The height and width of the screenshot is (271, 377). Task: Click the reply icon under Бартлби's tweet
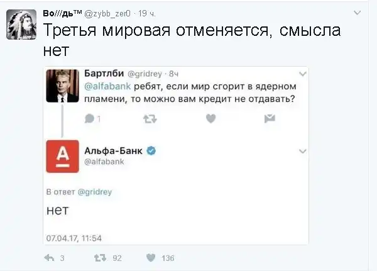[90, 118]
